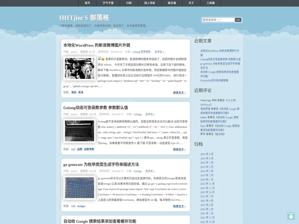This screenshot has height=224, width=299.
Task: Open post heading go generate 为枚举类型生成字符串描述方法
Action: pos(101,164)
